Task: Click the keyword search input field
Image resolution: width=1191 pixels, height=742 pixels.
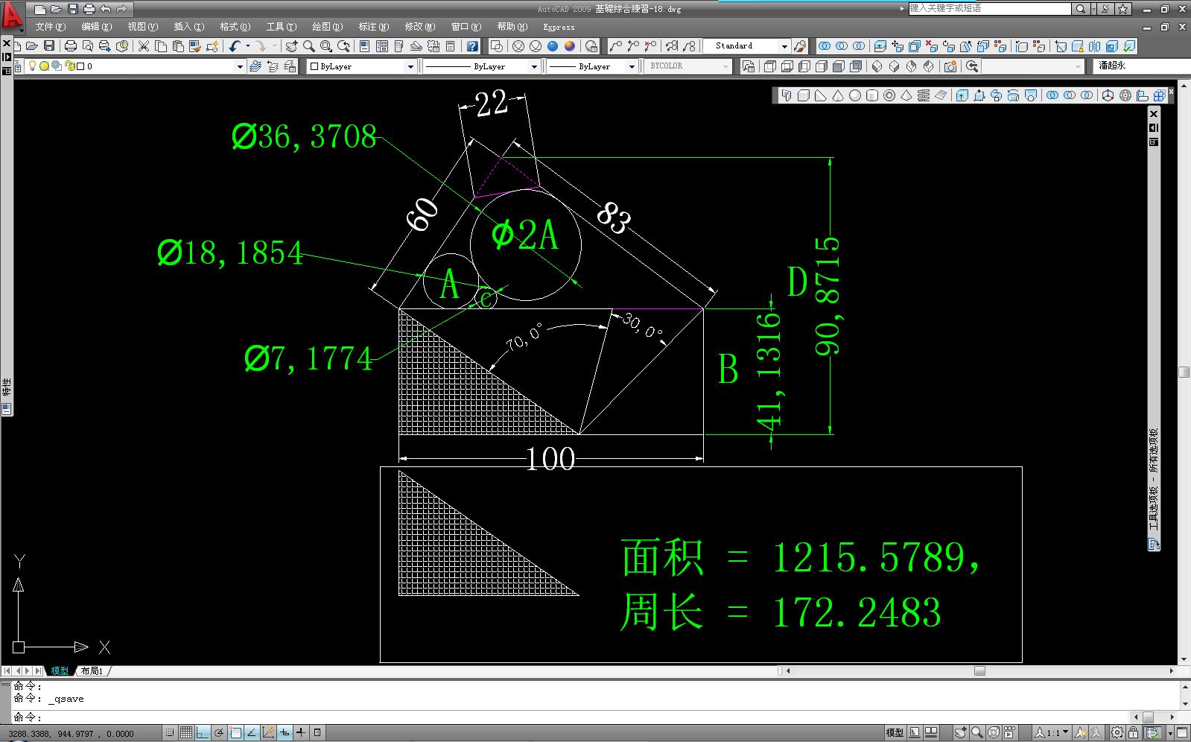Action: 990,9
